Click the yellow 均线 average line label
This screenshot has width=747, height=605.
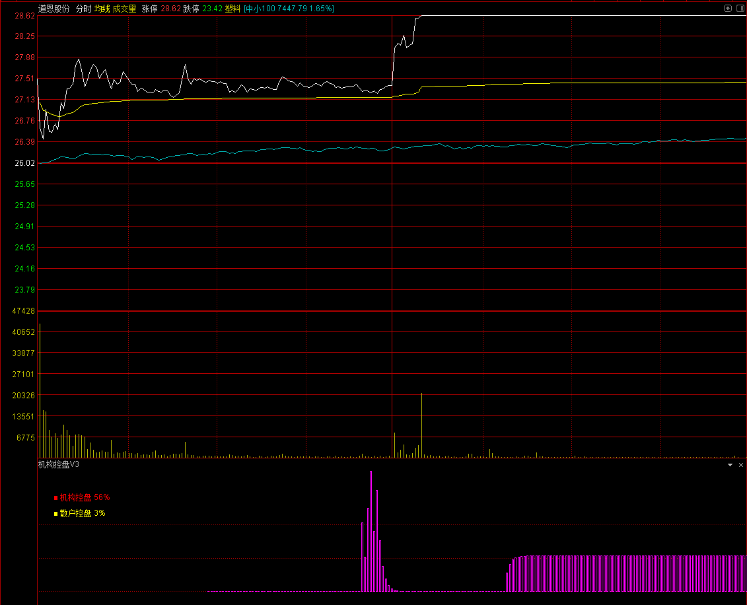click(x=102, y=9)
